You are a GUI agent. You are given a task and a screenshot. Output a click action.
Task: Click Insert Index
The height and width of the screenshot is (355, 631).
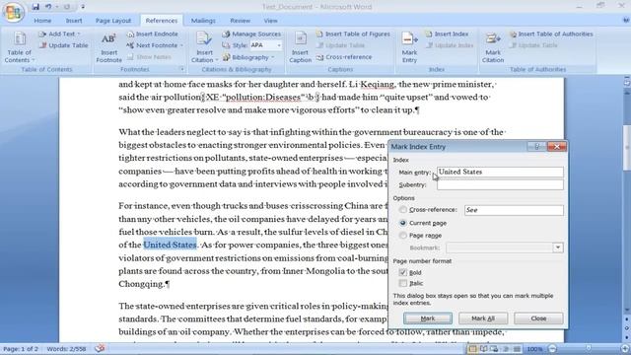coord(447,35)
